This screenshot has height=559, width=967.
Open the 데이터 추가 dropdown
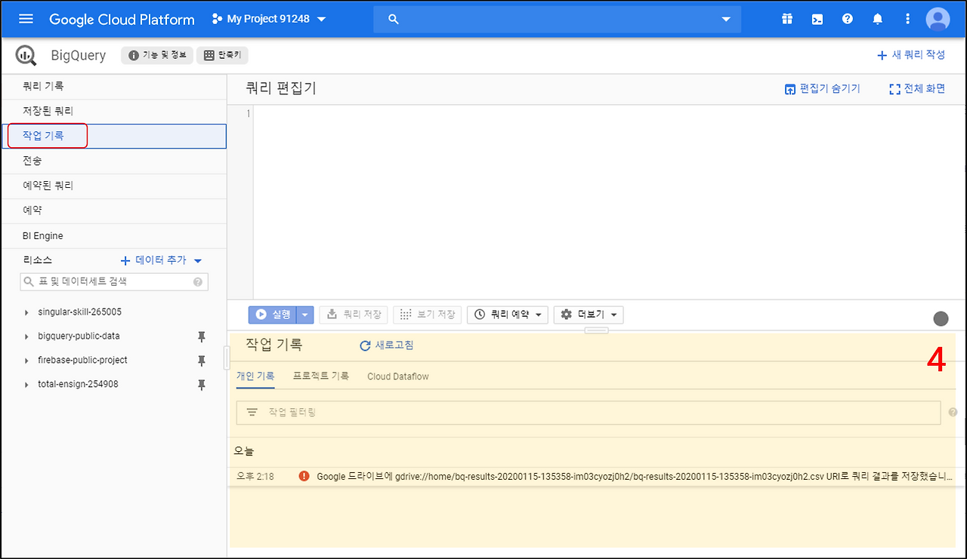pos(162,260)
